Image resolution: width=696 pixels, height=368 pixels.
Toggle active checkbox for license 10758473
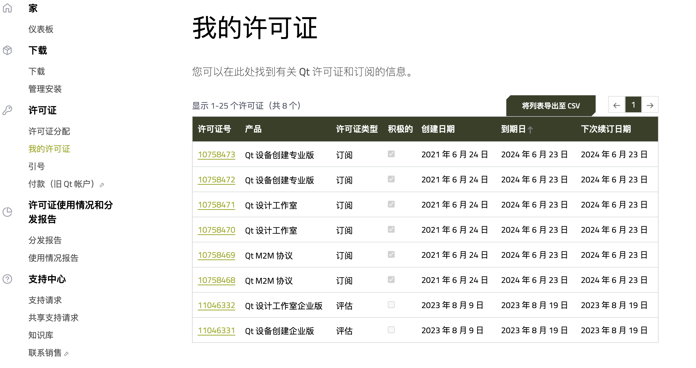391,154
